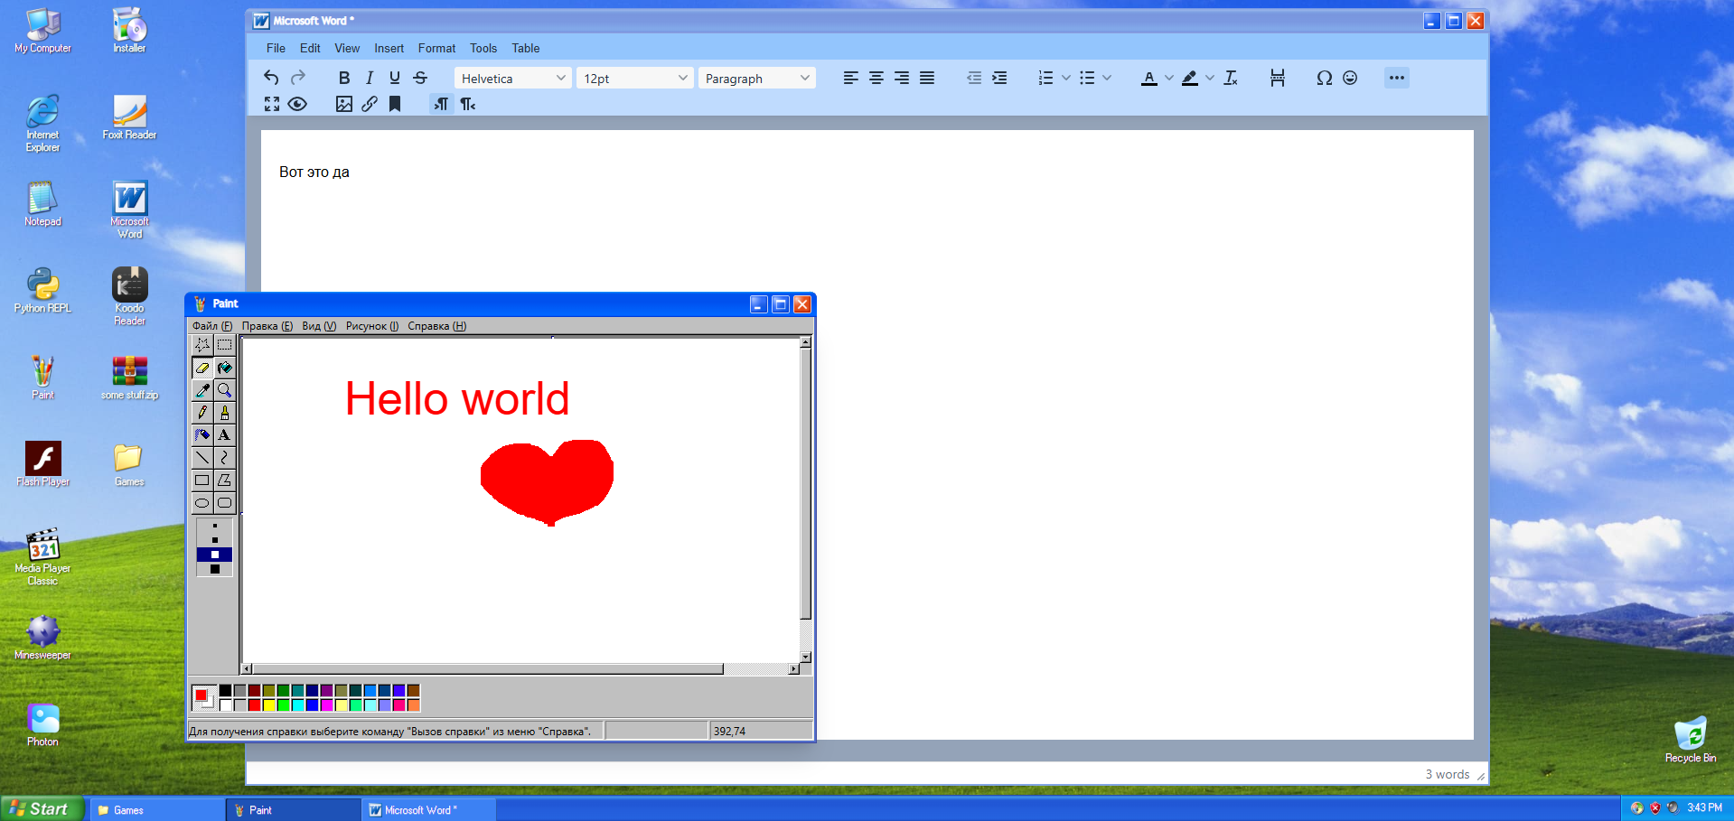Choose the Text tool in Paint
Screen dimensions: 1734x821
pyautogui.click(x=224, y=435)
